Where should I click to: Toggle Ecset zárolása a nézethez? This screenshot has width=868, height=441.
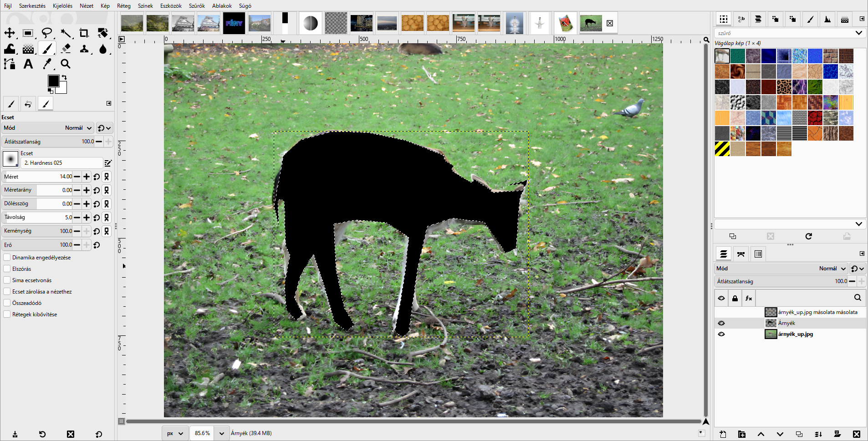pyautogui.click(x=7, y=292)
